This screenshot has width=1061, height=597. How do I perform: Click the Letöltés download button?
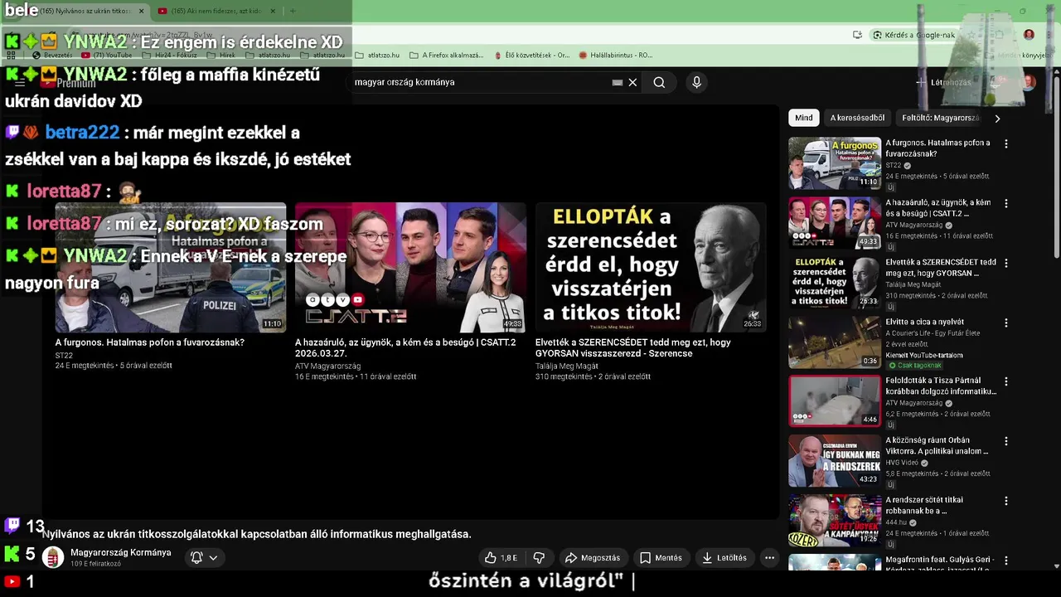[x=724, y=558]
